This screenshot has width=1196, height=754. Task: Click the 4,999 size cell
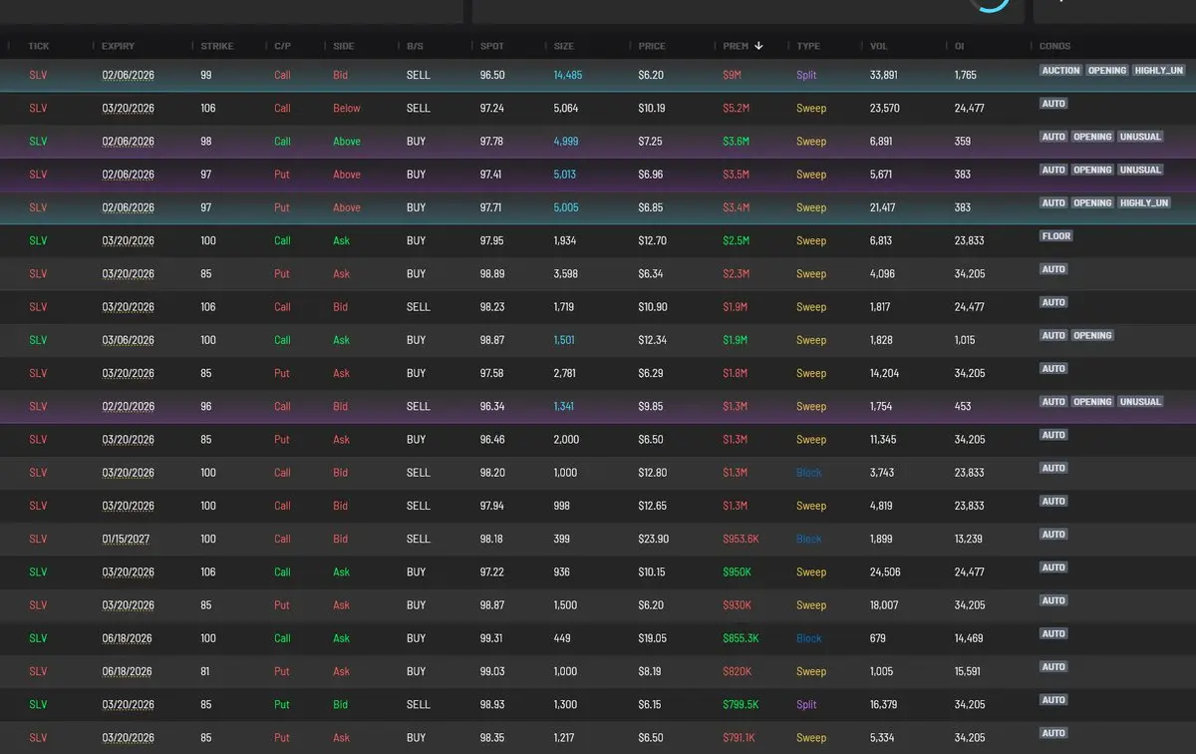coord(566,142)
